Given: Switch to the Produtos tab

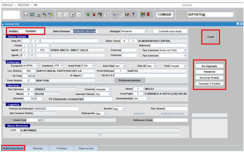Looking at the screenshot, I should [x=62, y=148].
